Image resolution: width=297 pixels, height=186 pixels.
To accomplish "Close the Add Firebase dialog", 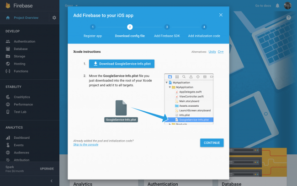I will 221,15.
